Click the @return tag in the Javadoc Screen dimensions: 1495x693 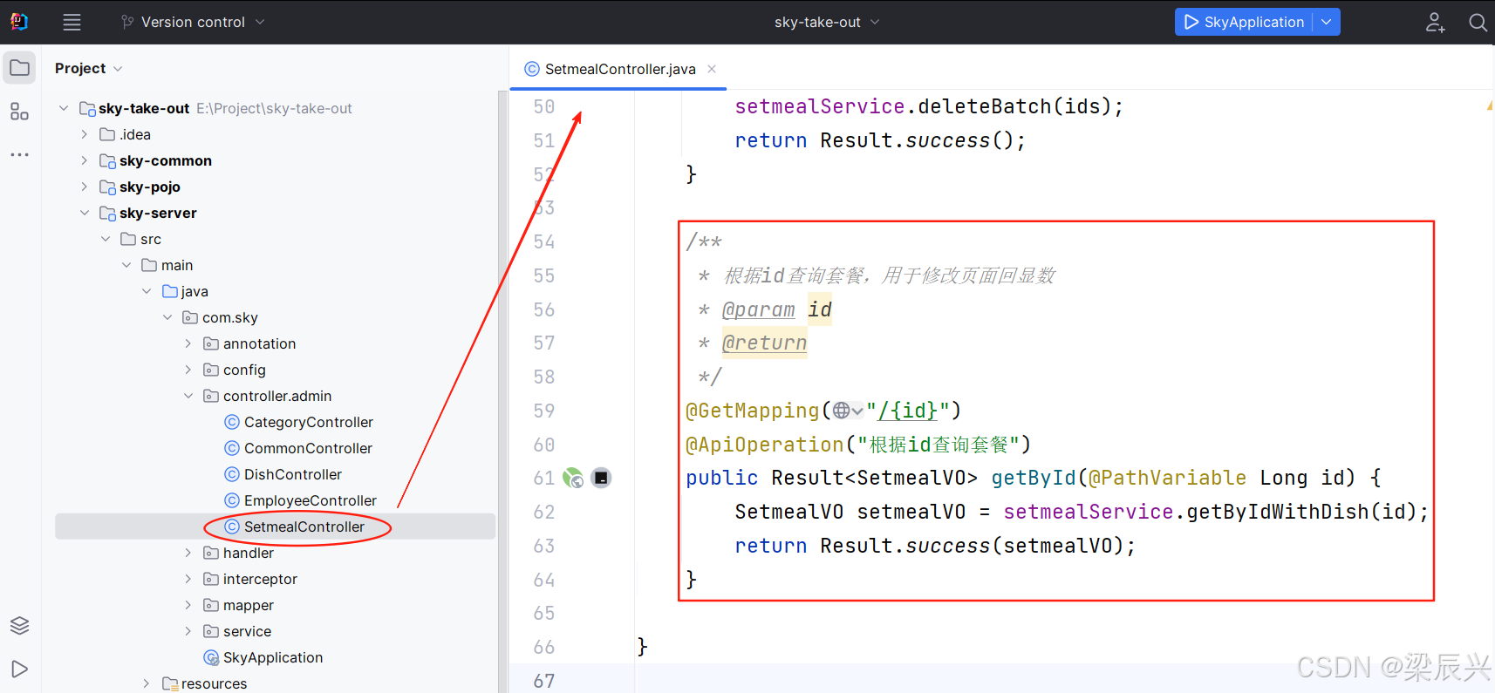coord(765,343)
